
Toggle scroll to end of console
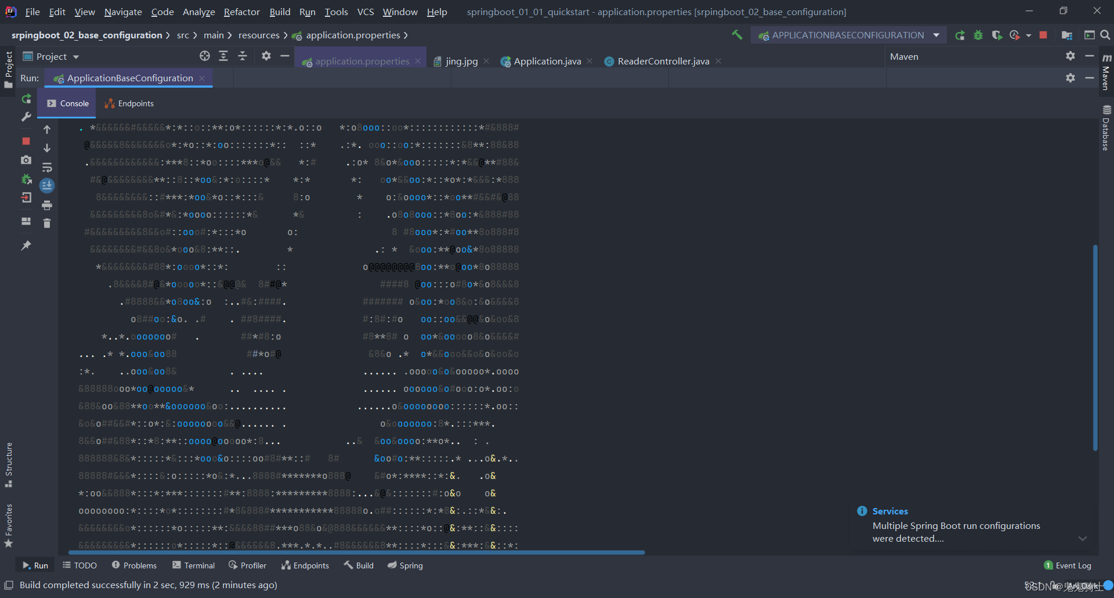click(47, 186)
